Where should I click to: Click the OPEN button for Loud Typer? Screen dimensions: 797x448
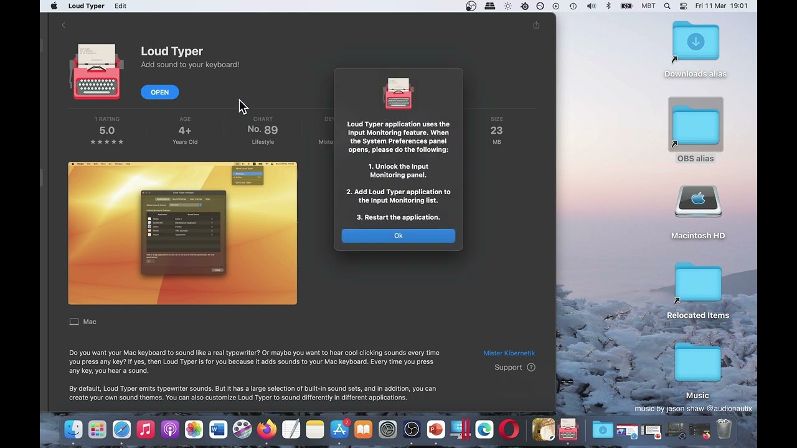tap(159, 92)
